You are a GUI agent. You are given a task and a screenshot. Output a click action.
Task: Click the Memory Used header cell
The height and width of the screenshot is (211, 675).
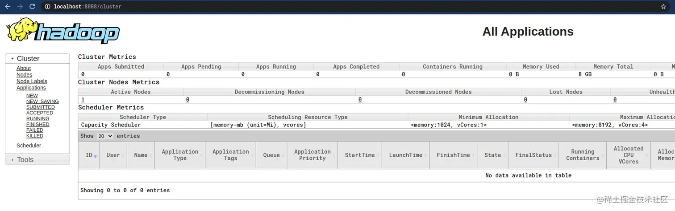tap(541, 67)
